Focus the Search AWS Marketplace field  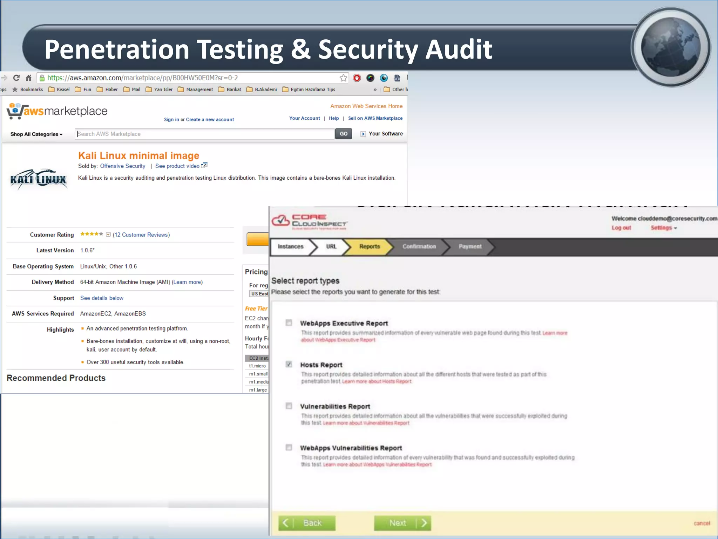point(204,134)
